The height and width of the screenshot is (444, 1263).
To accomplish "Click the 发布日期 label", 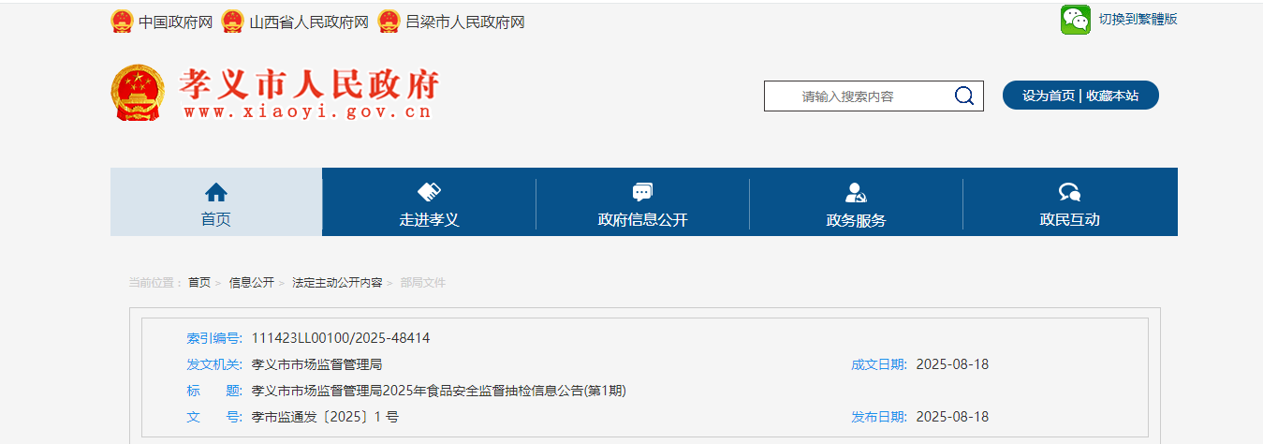I will tap(879, 417).
